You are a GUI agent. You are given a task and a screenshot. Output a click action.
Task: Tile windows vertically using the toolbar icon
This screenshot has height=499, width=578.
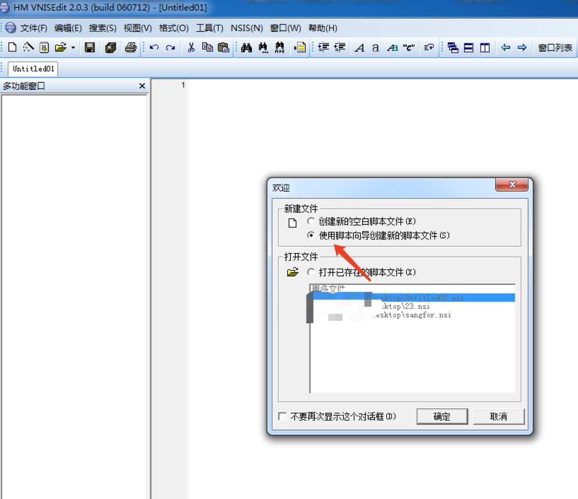(x=485, y=47)
